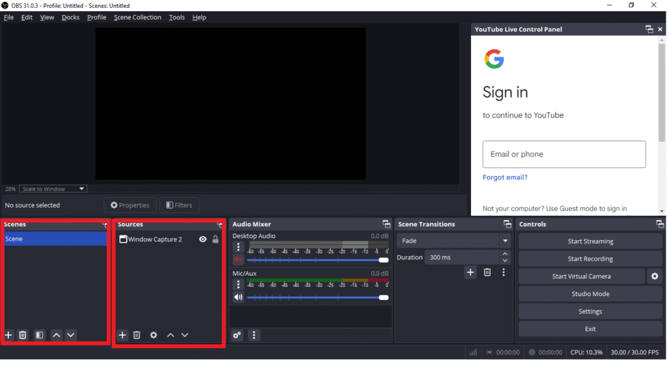Toggle visibility eye for Window Capture 2
The height and width of the screenshot is (374, 667).
point(203,239)
